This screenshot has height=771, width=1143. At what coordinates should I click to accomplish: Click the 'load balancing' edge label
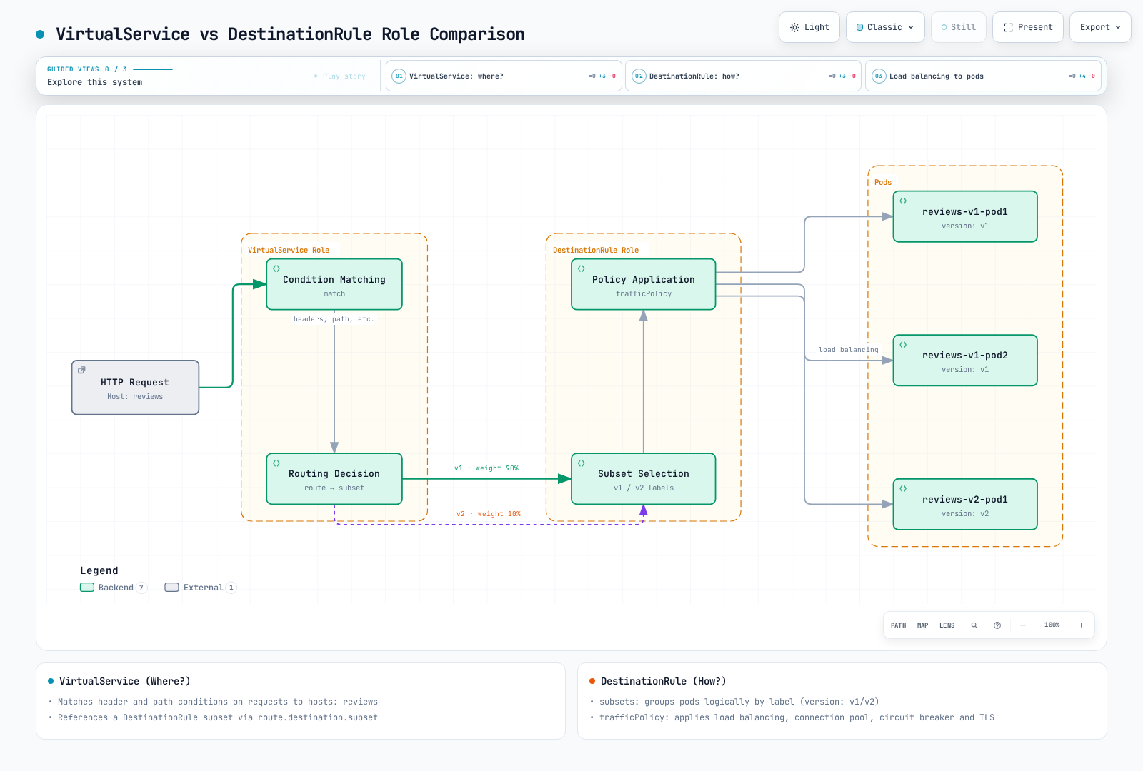[849, 350]
